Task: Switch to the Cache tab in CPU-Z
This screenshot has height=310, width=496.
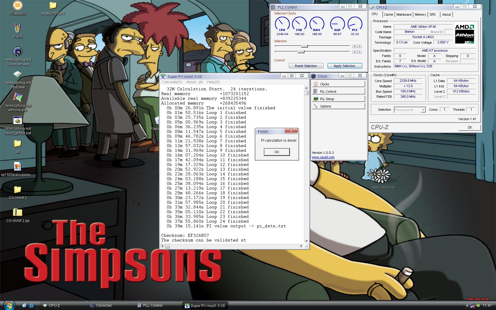Action: pyautogui.click(x=388, y=14)
